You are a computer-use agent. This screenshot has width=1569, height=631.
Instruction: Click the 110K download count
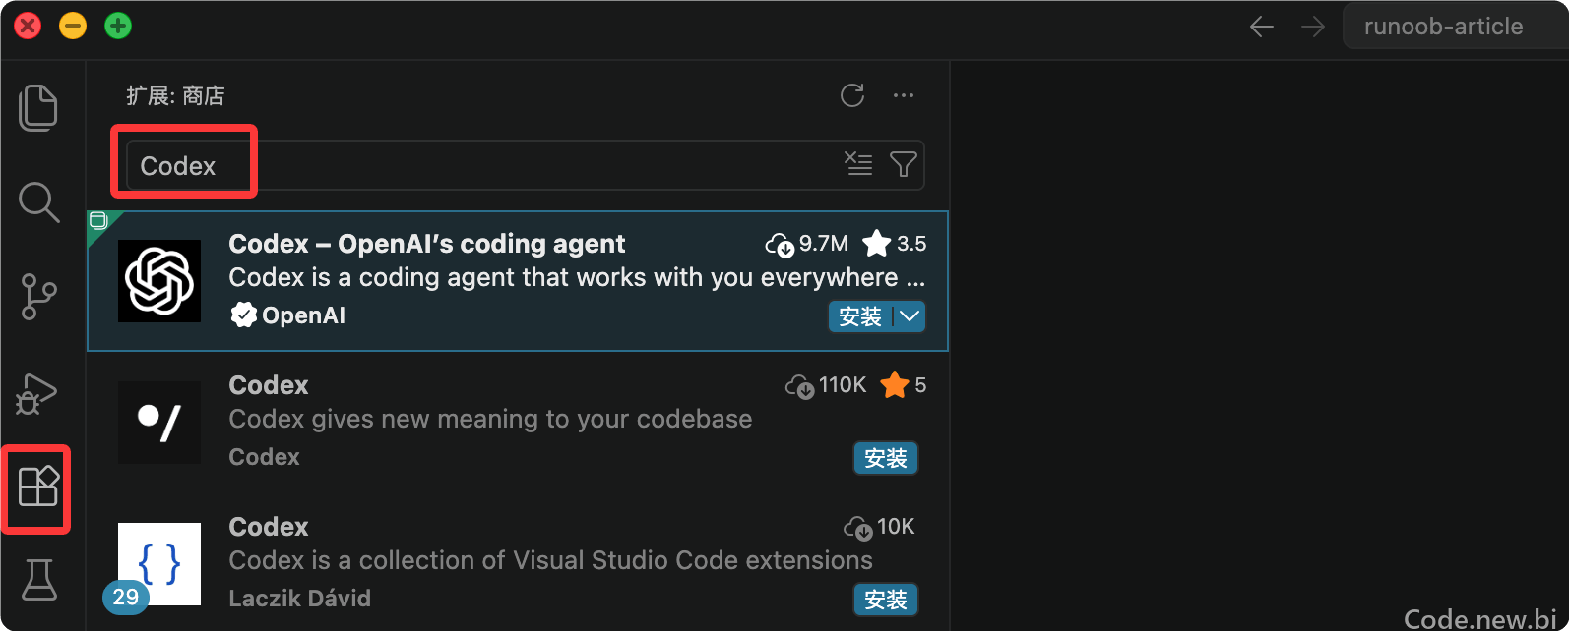[x=826, y=385]
